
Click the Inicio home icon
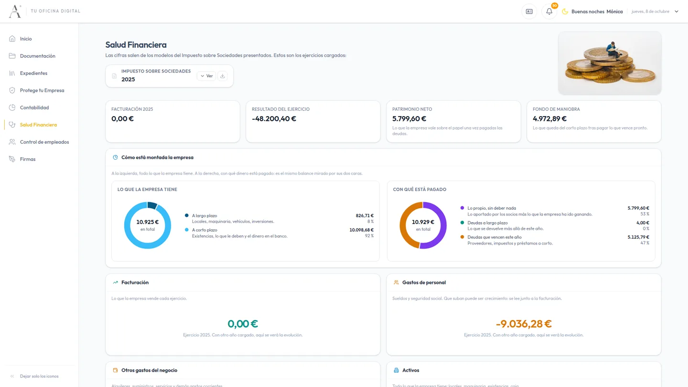click(12, 39)
